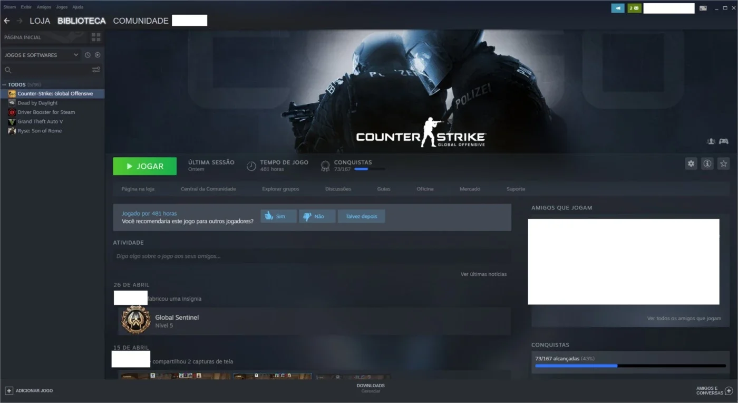
Task: Open the Amigos menu
Action: 44,7
